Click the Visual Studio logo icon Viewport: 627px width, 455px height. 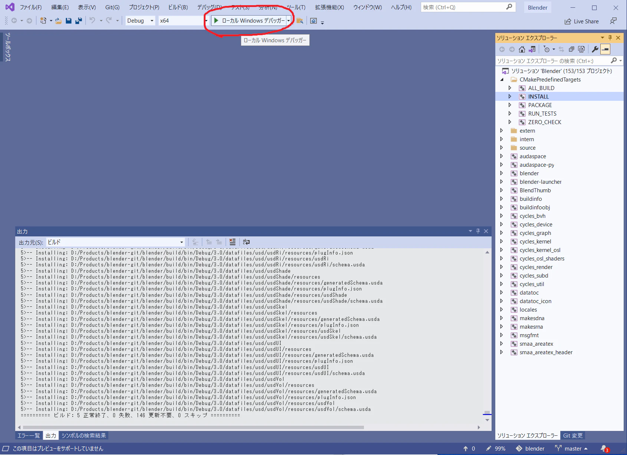(10, 7)
